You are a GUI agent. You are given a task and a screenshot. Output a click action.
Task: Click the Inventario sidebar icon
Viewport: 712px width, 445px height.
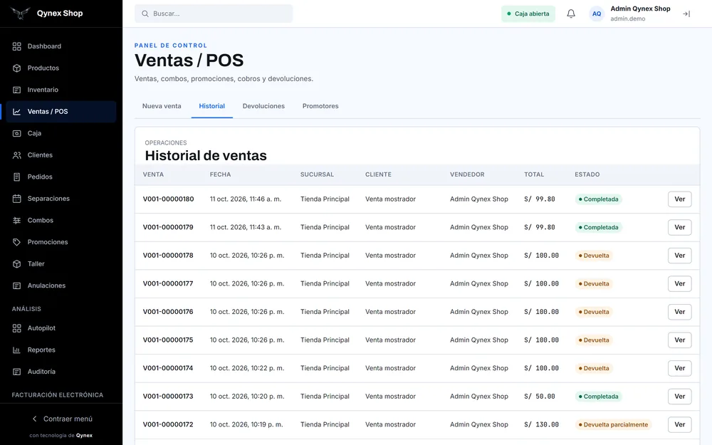(x=17, y=90)
